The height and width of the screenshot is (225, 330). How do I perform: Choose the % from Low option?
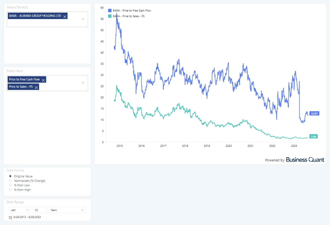pyautogui.click(x=10, y=185)
